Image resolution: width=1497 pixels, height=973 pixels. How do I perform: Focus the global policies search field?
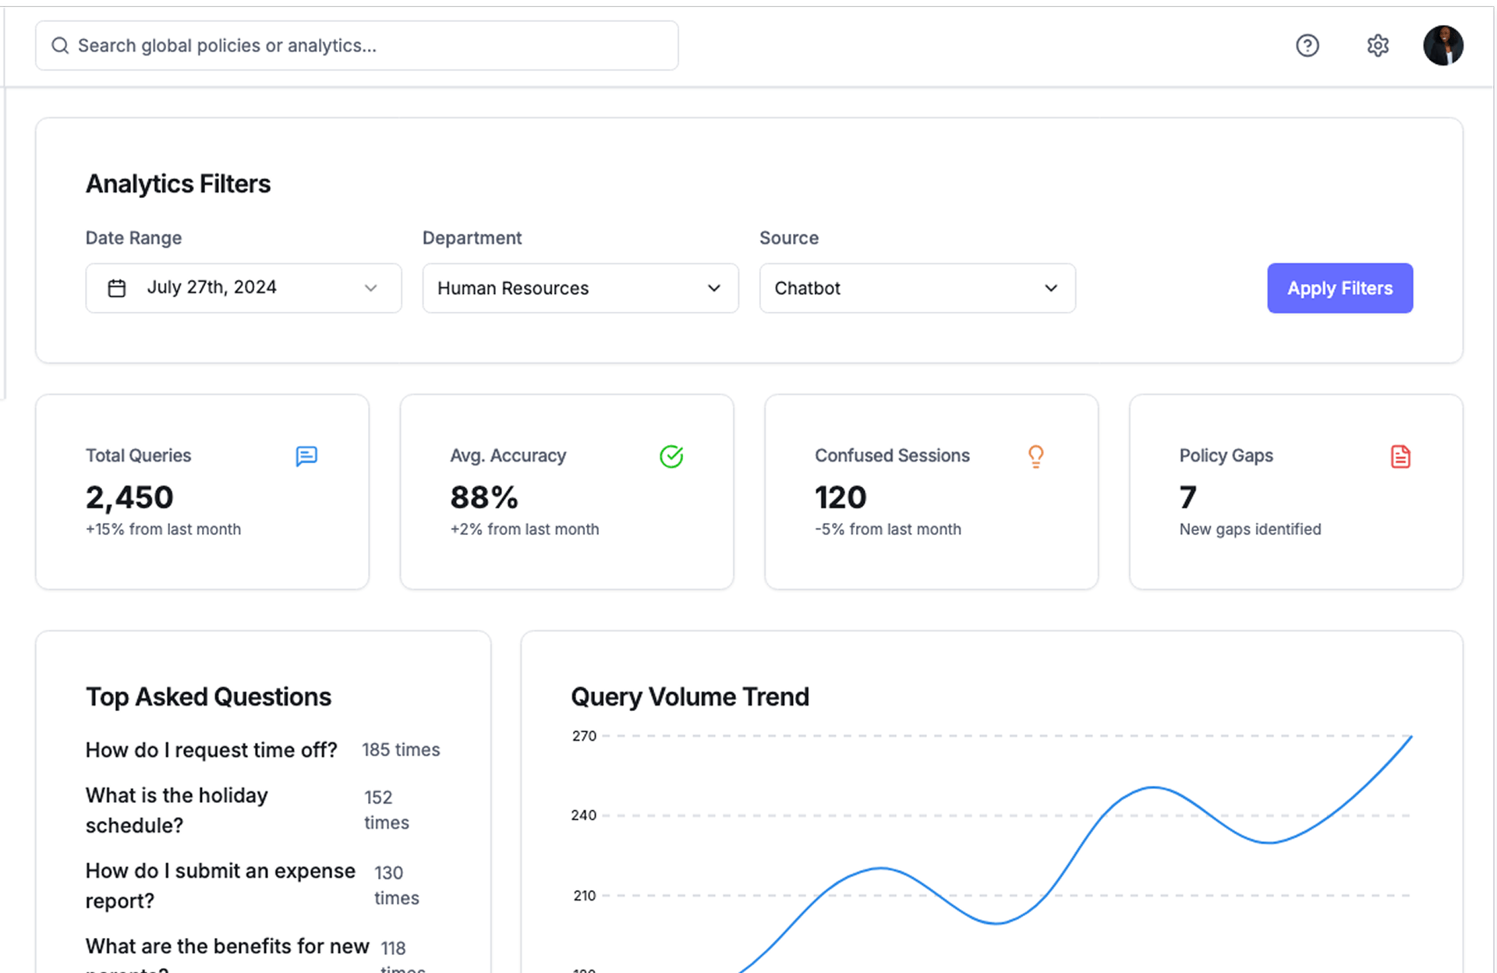coord(374,46)
